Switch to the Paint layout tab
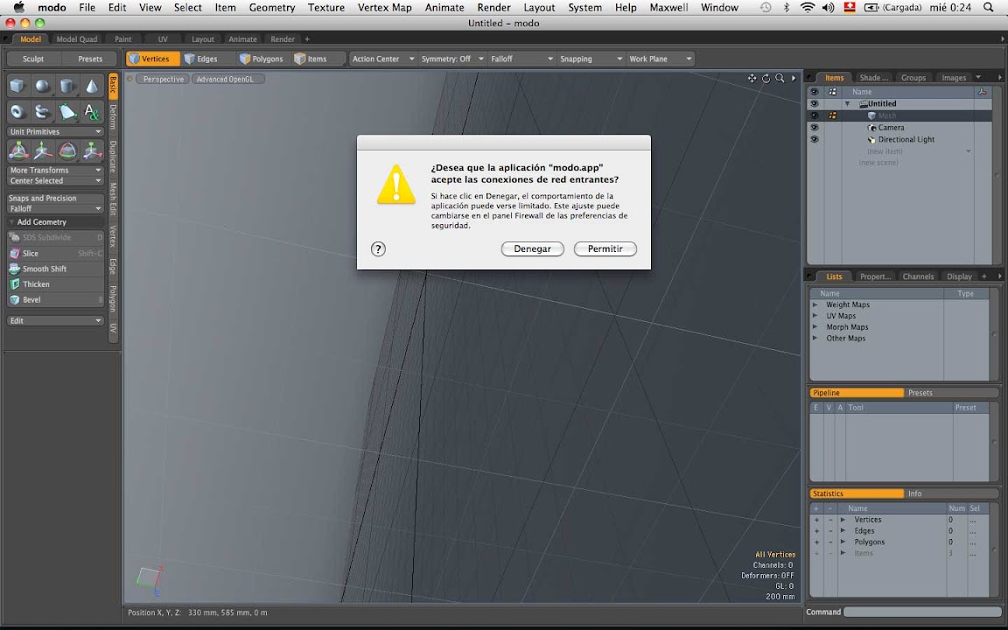 pyautogui.click(x=122, y=39)
